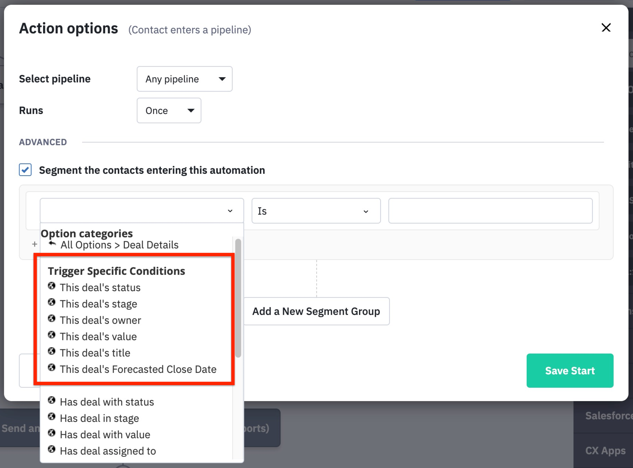Click the back arrow icon before All Options
Screen dimensions: 633x468
point(52,244)
